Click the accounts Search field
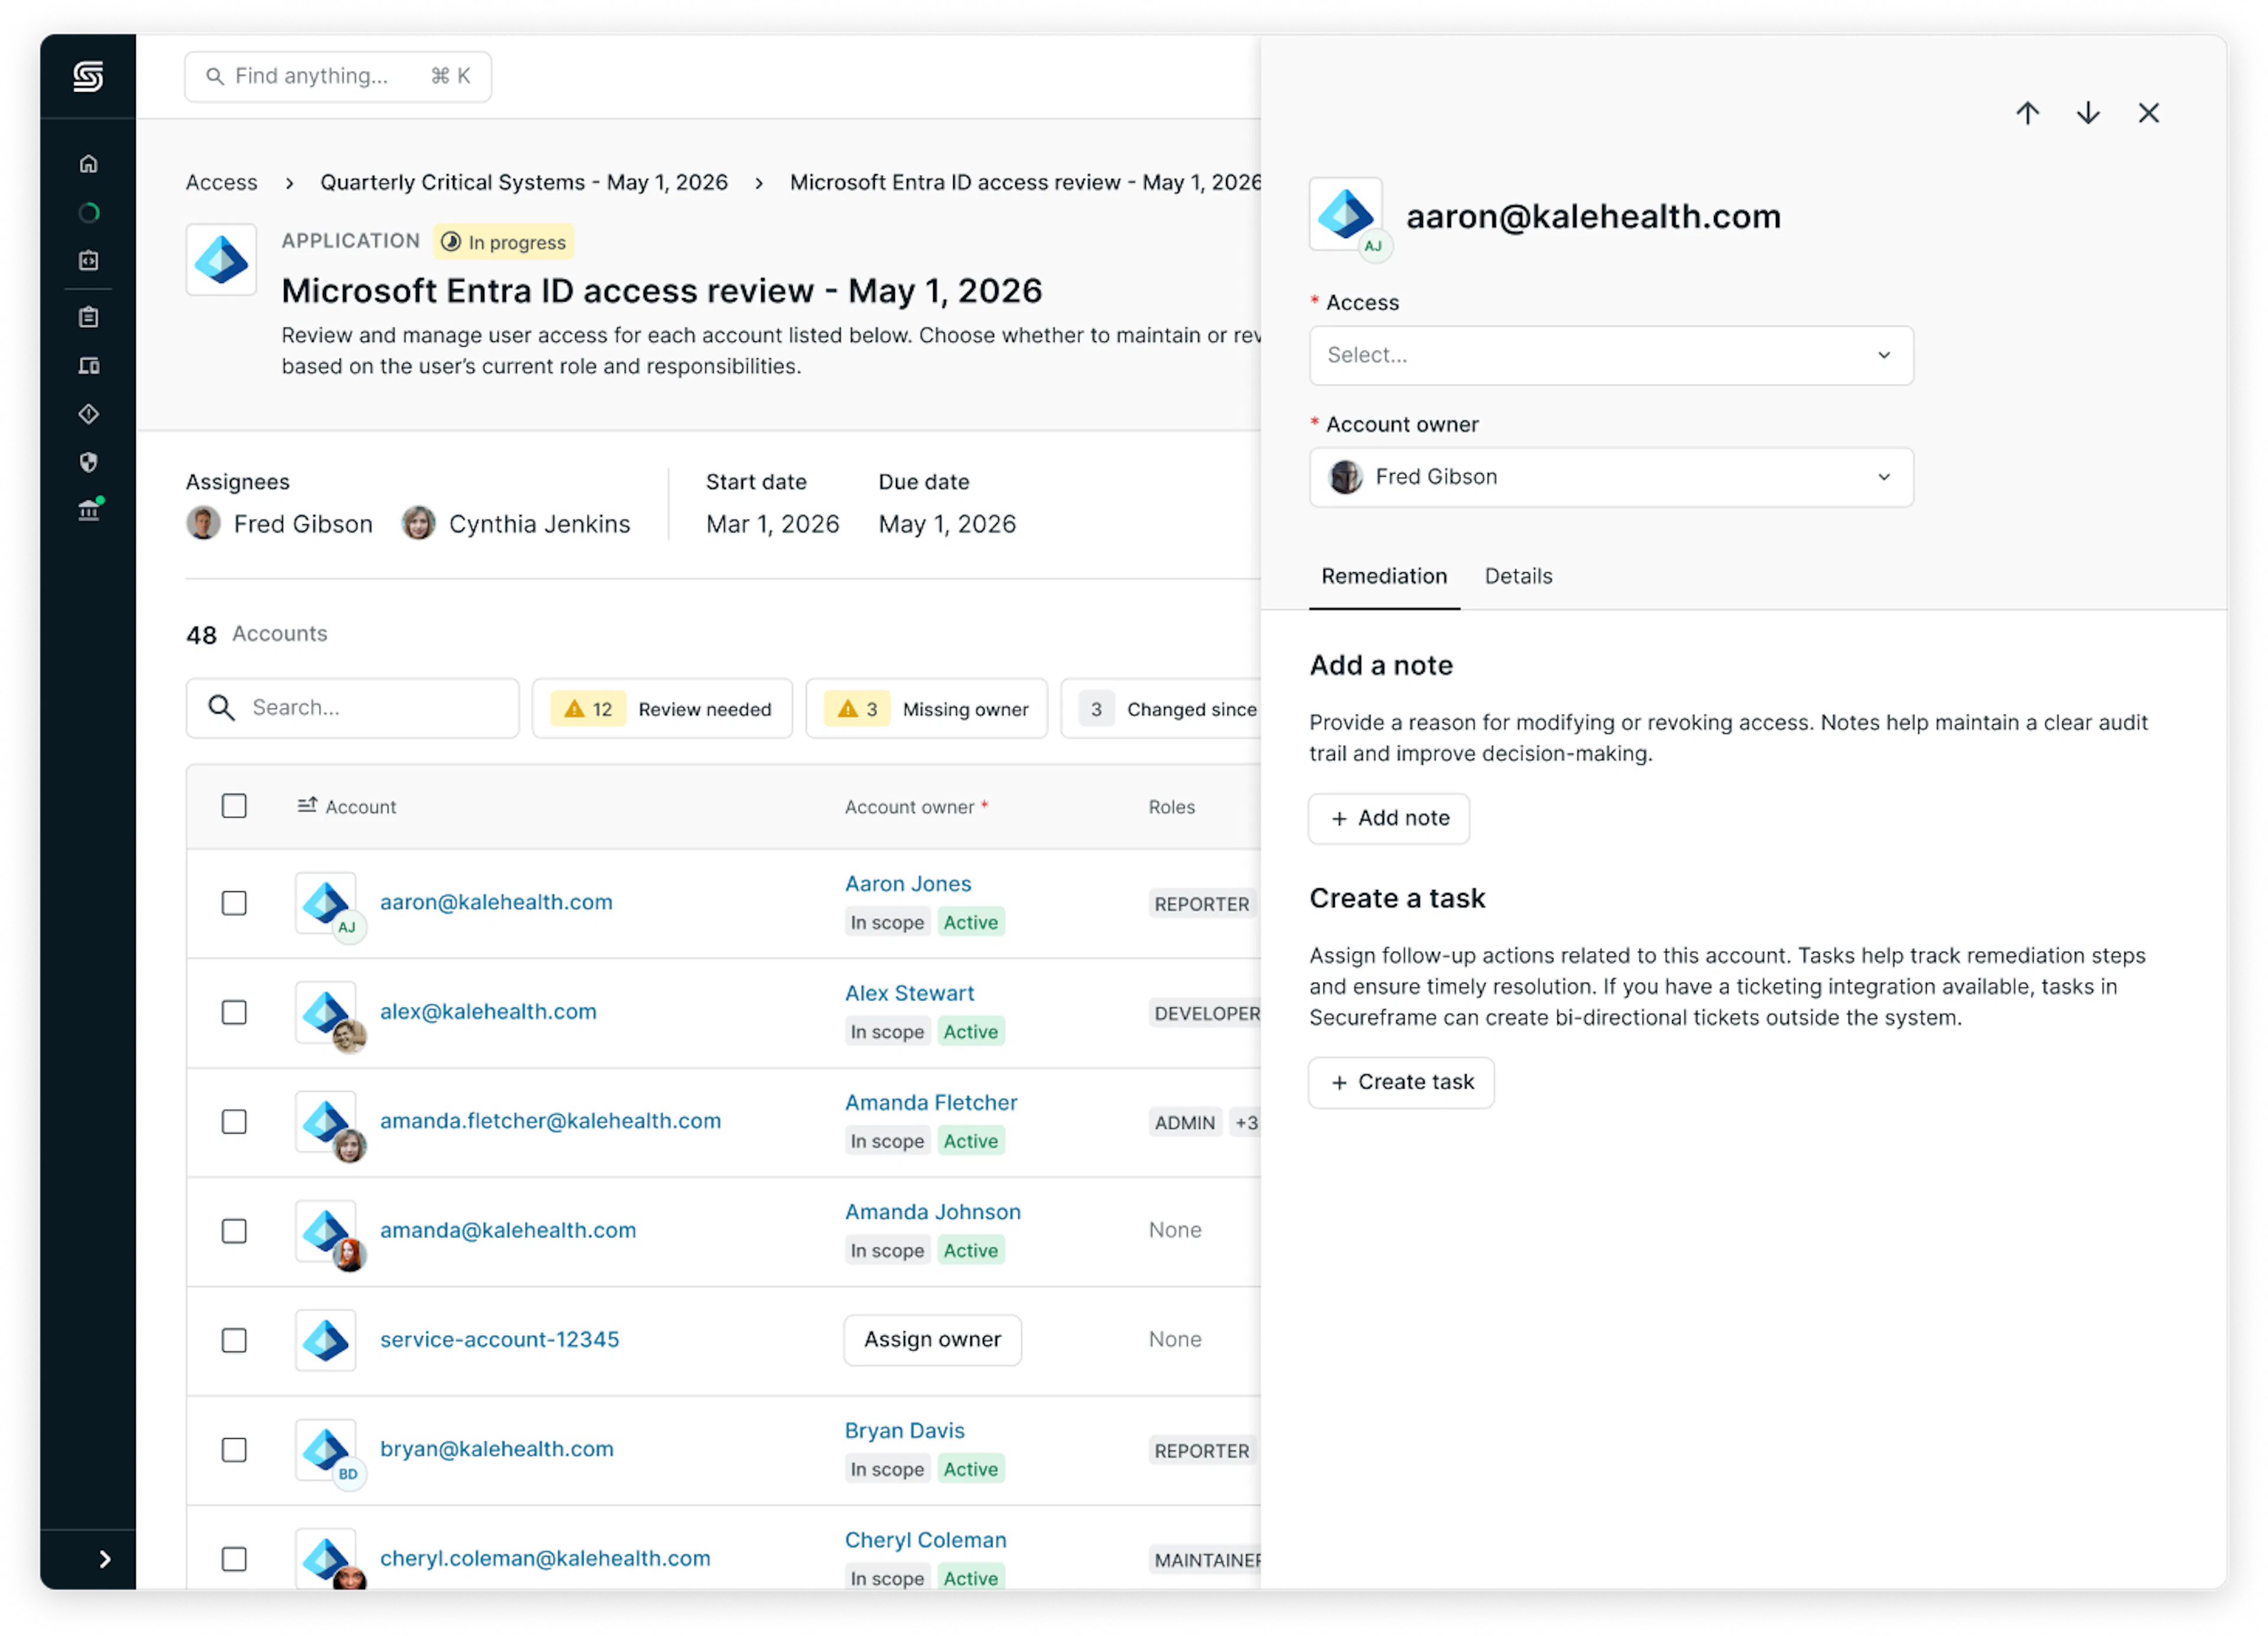 tap(353, 708)
